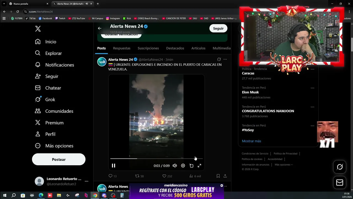This screenshot has width=353, height=199.
Task: Expand Más opciones footer link
Action: click(284, 165)
